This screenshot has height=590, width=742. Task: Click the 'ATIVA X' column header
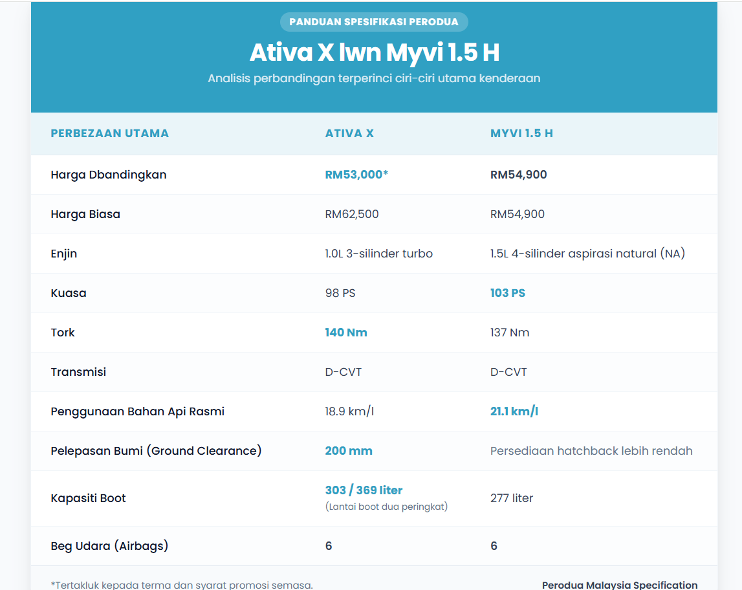click(349, 133)
